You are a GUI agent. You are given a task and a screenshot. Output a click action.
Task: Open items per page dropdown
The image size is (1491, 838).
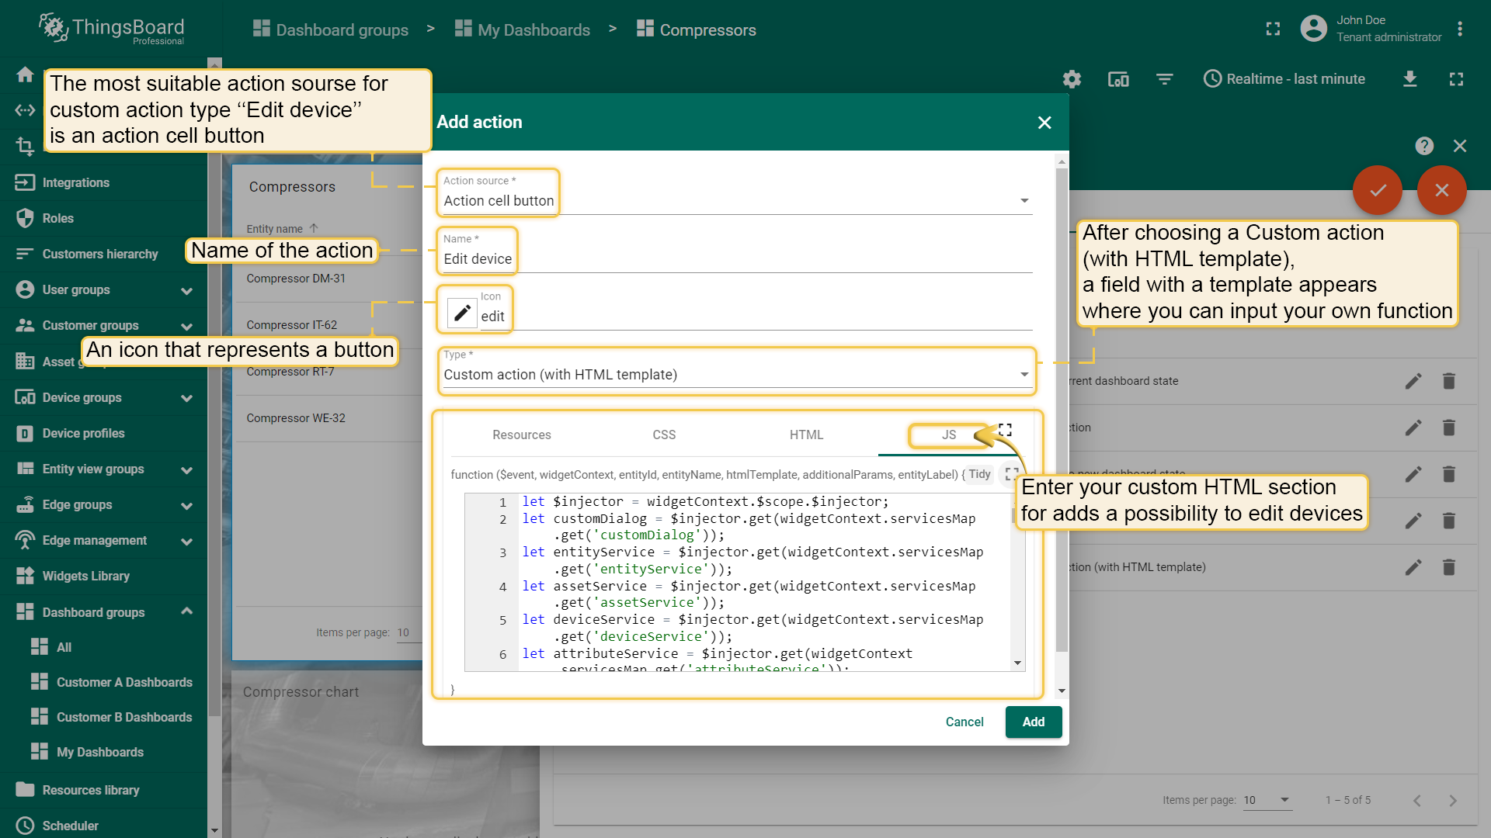(x=1267, y=800)
